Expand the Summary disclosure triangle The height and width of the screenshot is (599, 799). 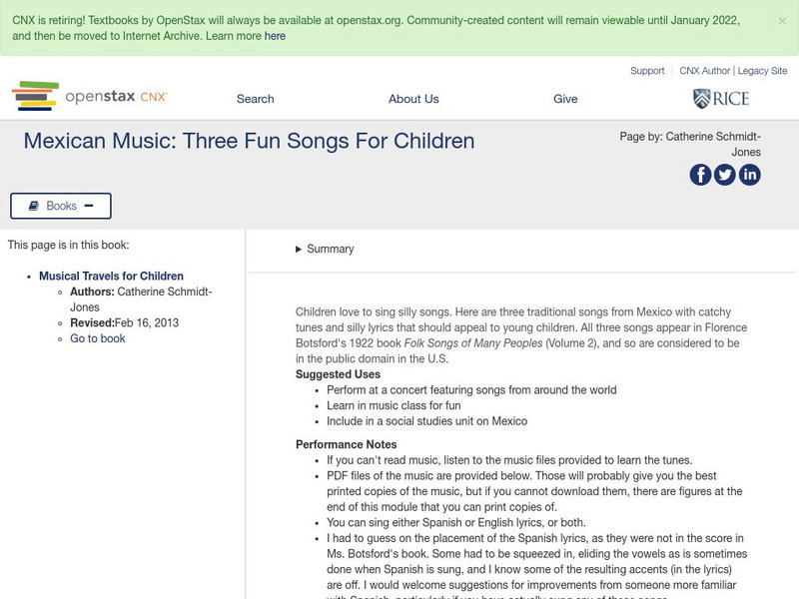point(299,250)
